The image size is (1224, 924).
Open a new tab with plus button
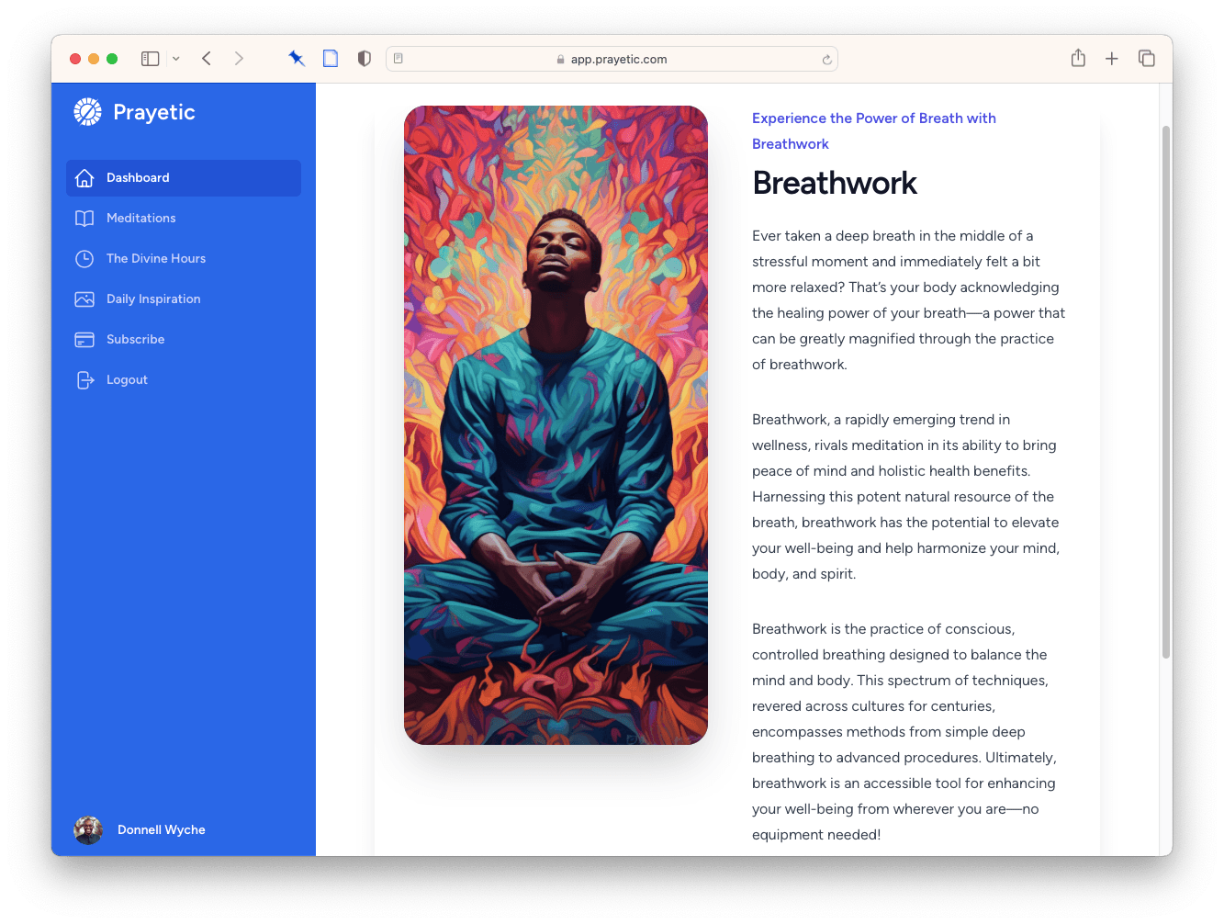point(1111,59)
